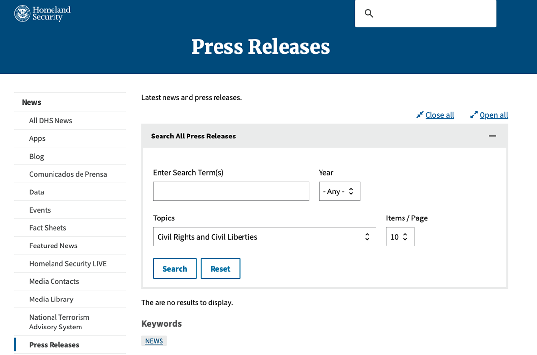
Task: Focus the Enter Search Term(s) field
Action: (231, 191)
